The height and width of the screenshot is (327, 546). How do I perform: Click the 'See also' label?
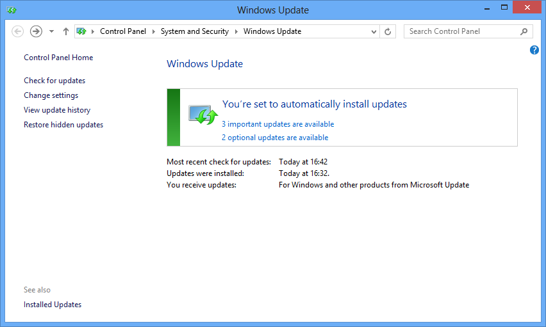tap(37, 290)
